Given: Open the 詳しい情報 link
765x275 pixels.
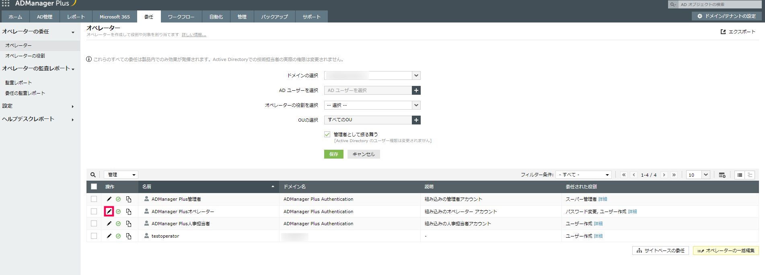Looking at the screenshot, I should (x=194, y=35).
